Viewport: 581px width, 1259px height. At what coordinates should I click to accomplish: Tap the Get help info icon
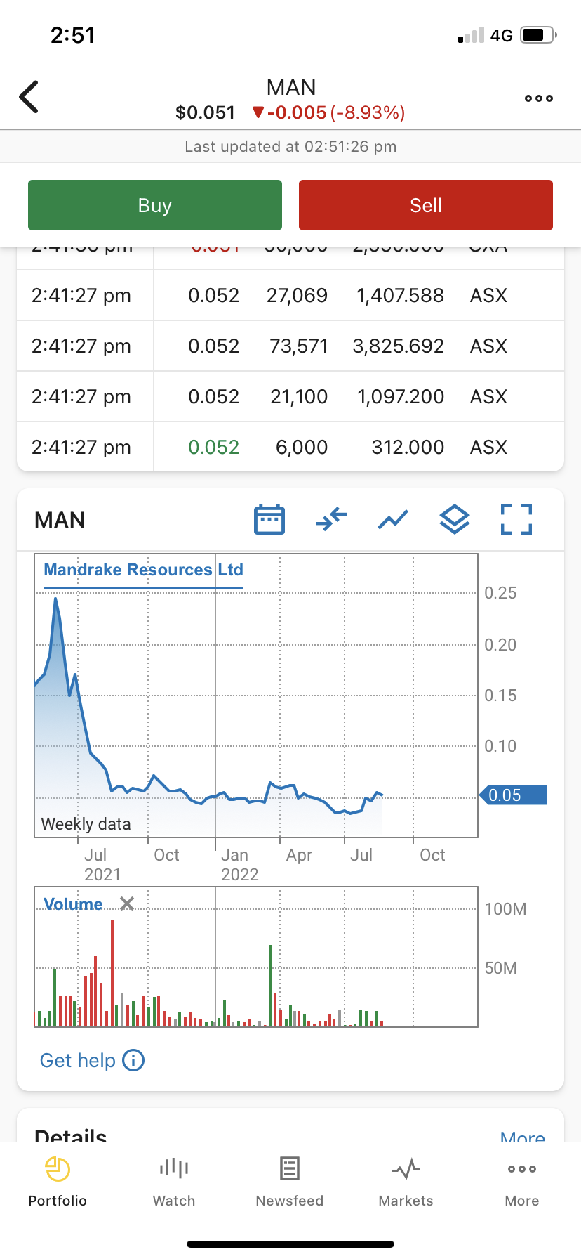coord(133,1060)
